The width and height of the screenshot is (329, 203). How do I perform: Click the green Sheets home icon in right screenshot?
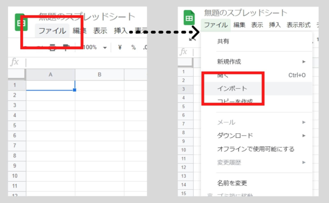click(x=189, y=18)
